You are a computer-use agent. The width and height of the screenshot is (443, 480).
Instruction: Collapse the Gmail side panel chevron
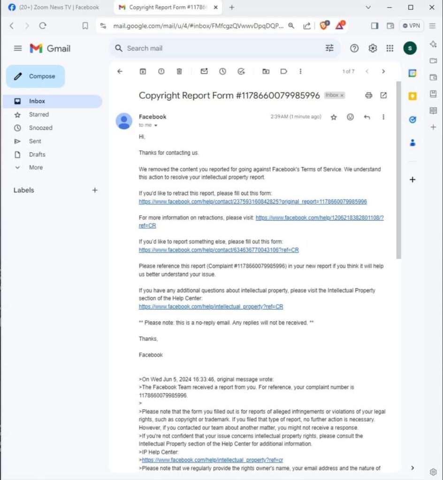pos(412,468)
